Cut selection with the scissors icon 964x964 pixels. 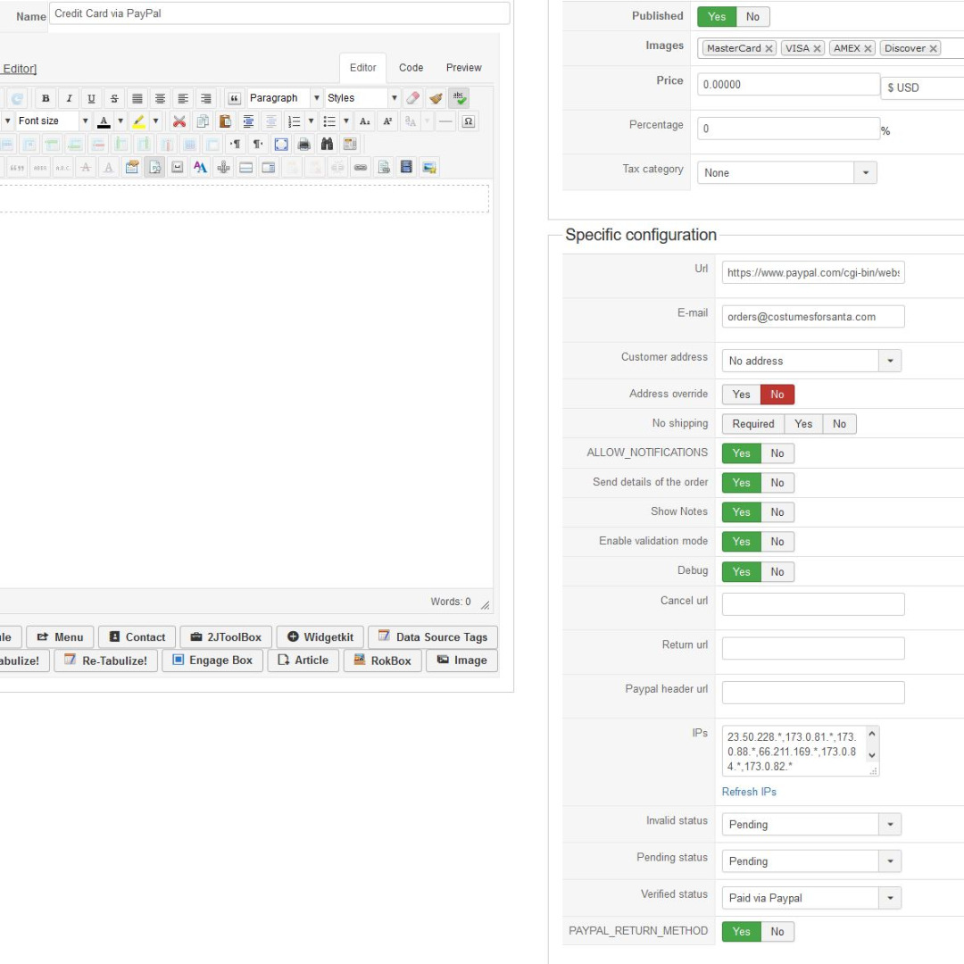[x=179, y=121]
